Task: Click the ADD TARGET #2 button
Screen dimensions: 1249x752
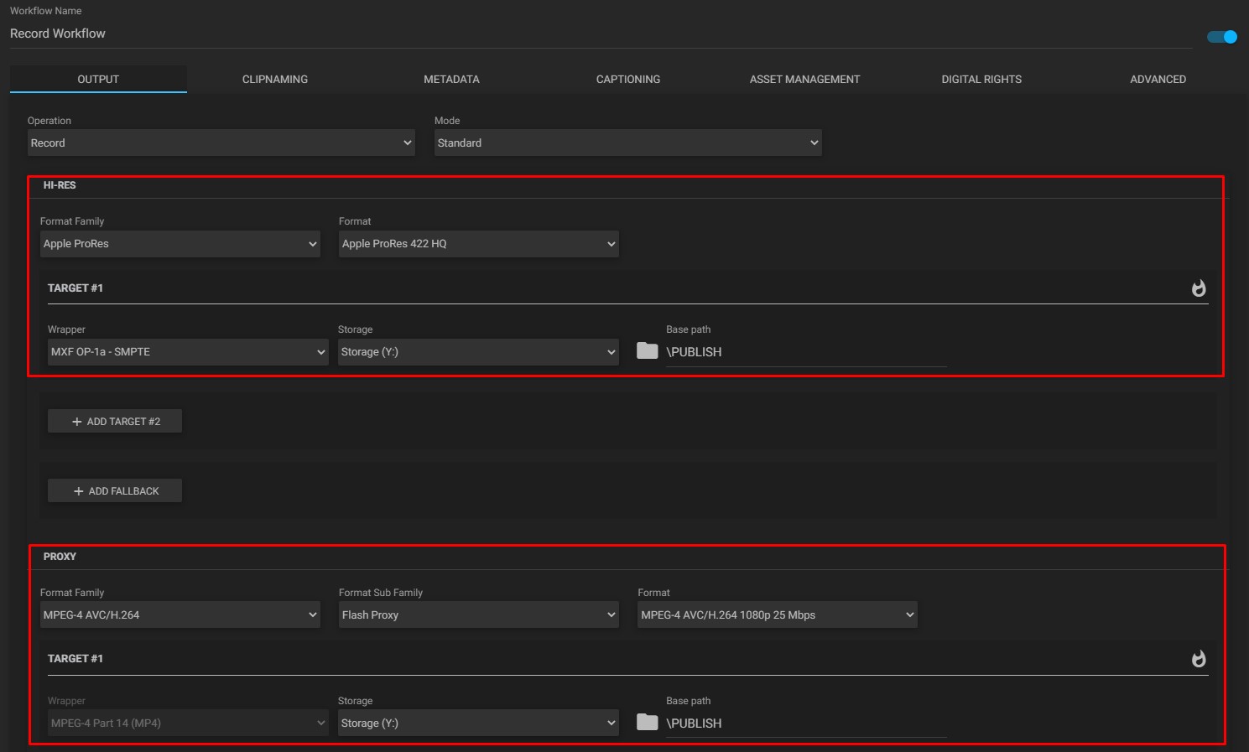Action: [114, 420]
